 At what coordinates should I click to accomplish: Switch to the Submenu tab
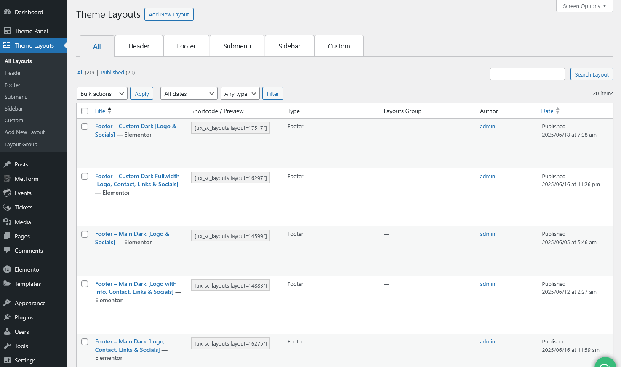click(237, 46)
